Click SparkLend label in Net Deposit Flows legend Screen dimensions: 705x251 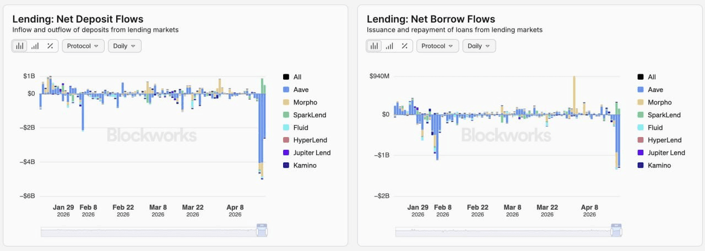pos(310,115)
